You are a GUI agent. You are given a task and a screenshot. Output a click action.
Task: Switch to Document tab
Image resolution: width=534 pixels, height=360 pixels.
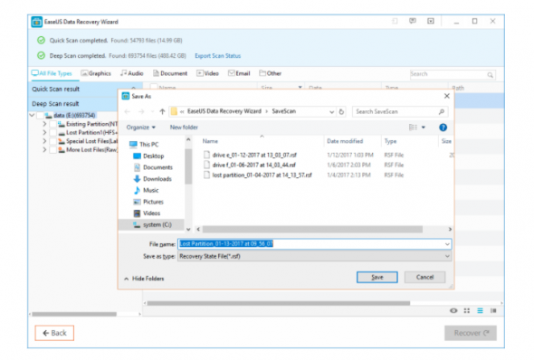[x=170, y=73]
